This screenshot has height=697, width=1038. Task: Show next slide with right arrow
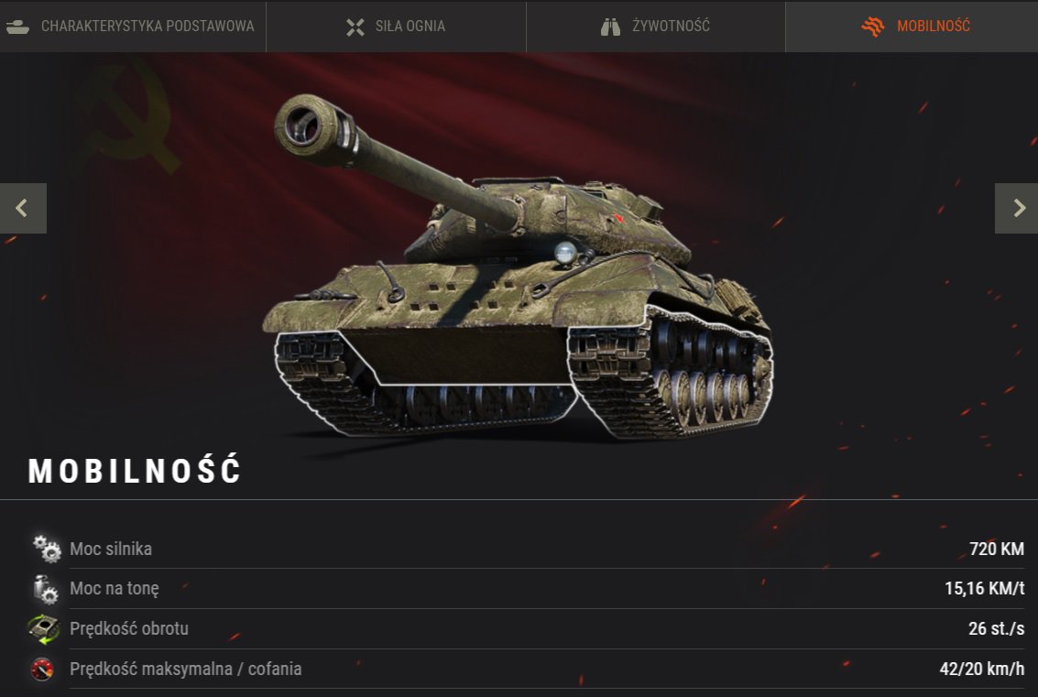[x=1017, y=209]
